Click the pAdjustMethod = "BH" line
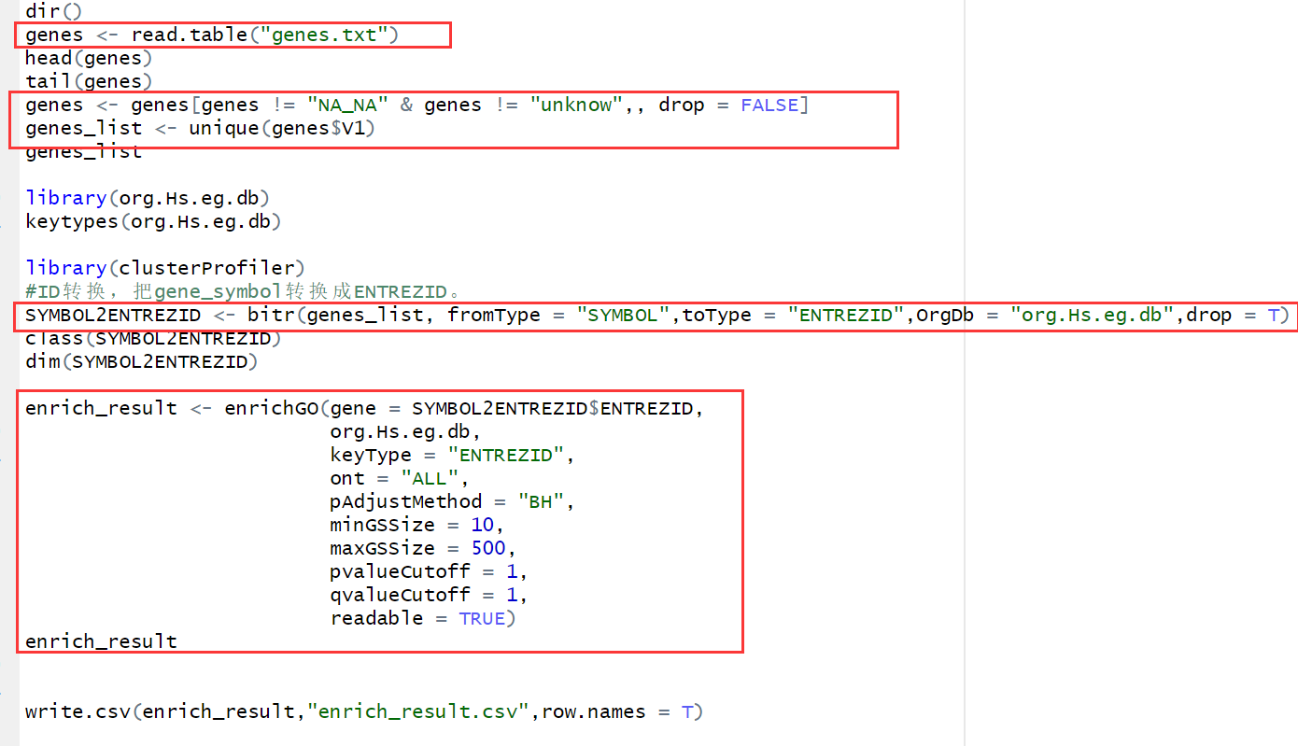Viewport: 1298px width, 746px height. click(452, 501)
